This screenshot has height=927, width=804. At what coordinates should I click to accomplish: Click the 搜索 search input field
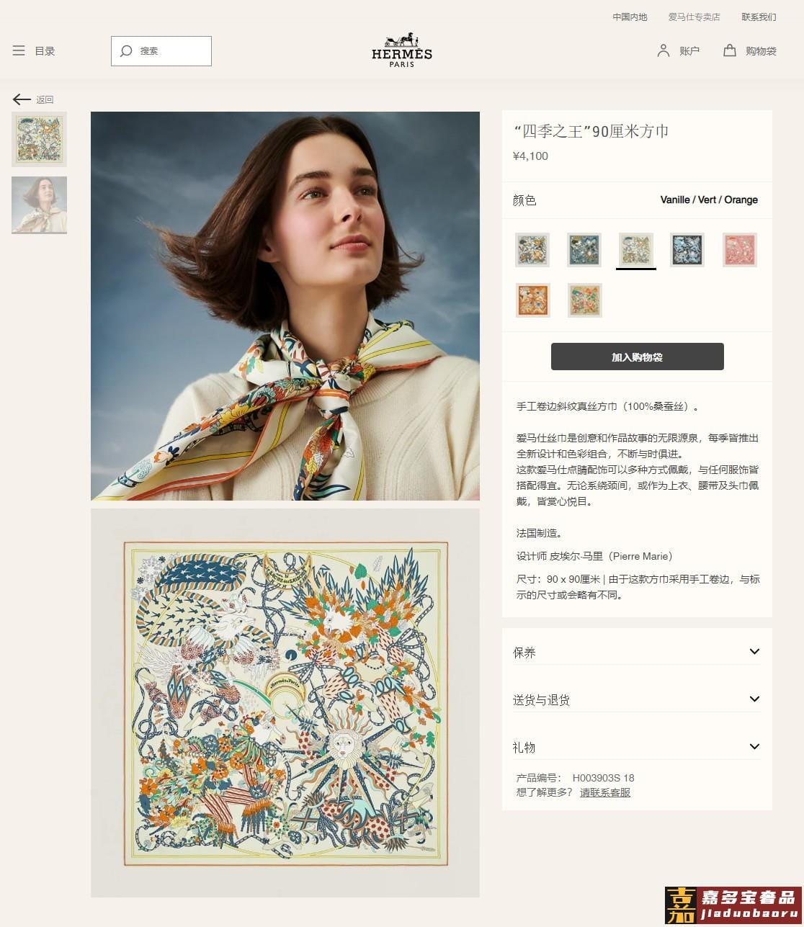(x=161, y=51)
